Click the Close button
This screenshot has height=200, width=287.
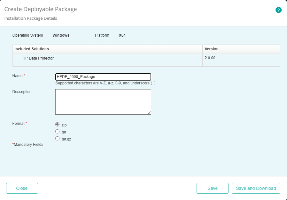click(x=22, y=188)
